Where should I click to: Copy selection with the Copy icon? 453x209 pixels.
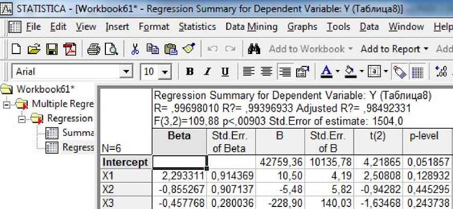click(153, 48)
